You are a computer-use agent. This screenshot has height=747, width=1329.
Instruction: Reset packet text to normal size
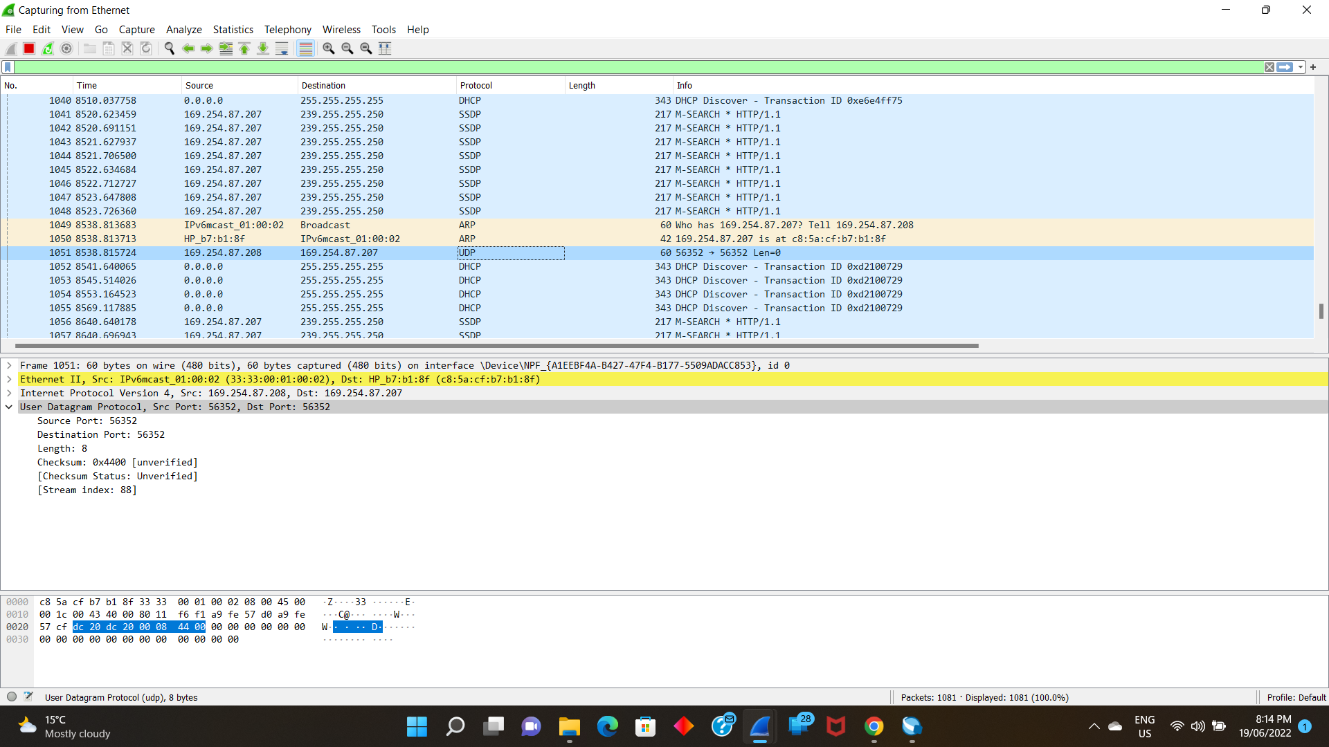pos(366,48)
